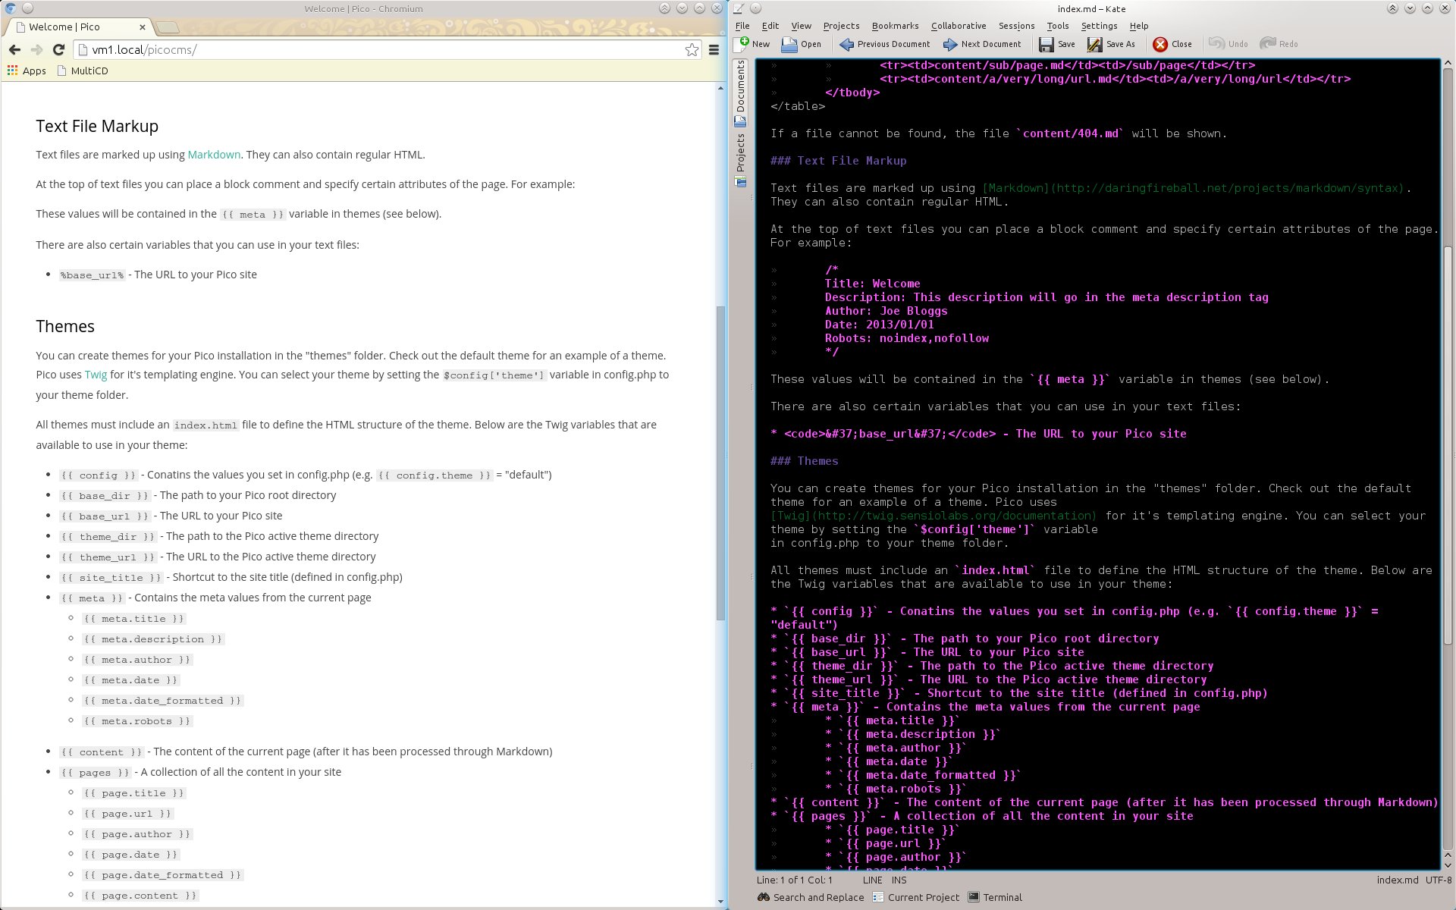Open the Chromium hamburger menu

coord(714,49)
